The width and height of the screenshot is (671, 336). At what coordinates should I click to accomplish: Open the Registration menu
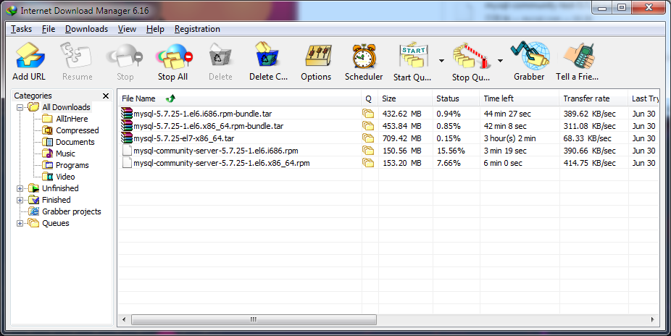click(197, 29)
